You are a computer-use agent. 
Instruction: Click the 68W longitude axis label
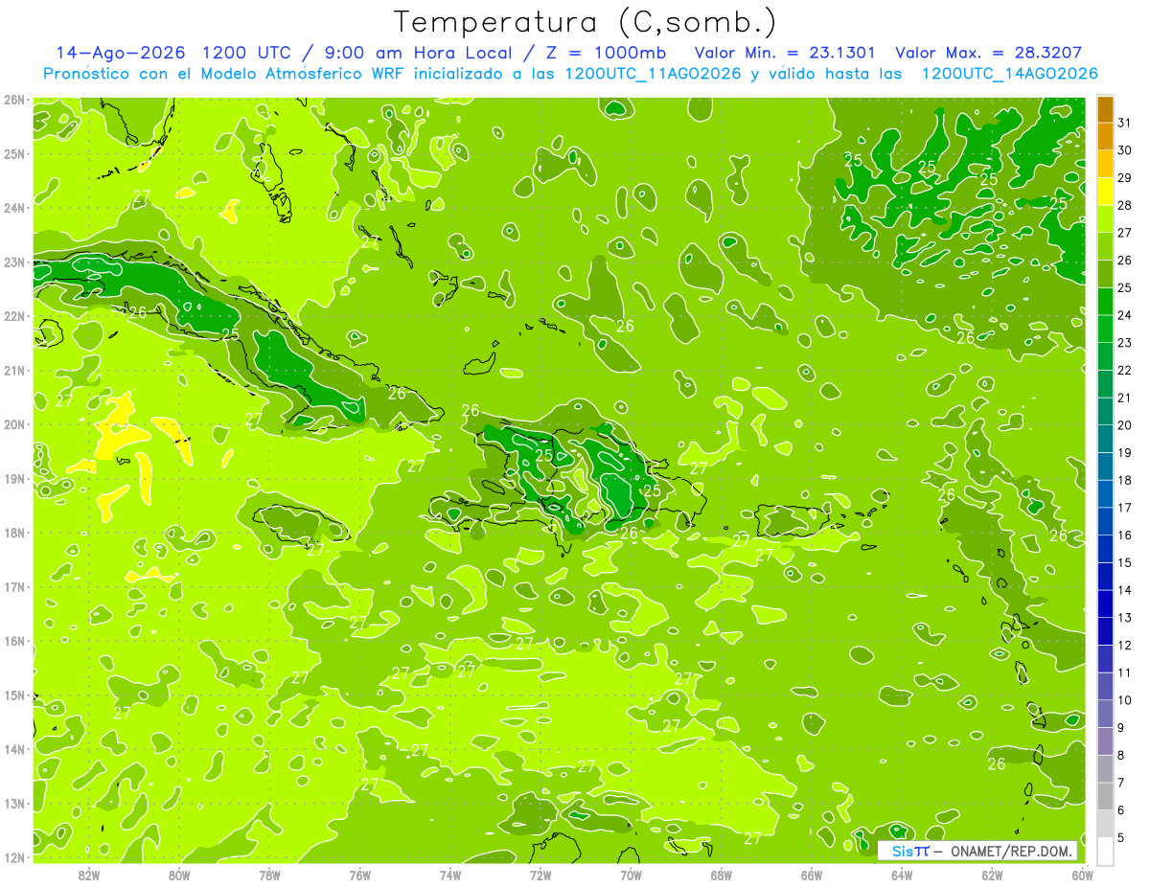[721, 875]
